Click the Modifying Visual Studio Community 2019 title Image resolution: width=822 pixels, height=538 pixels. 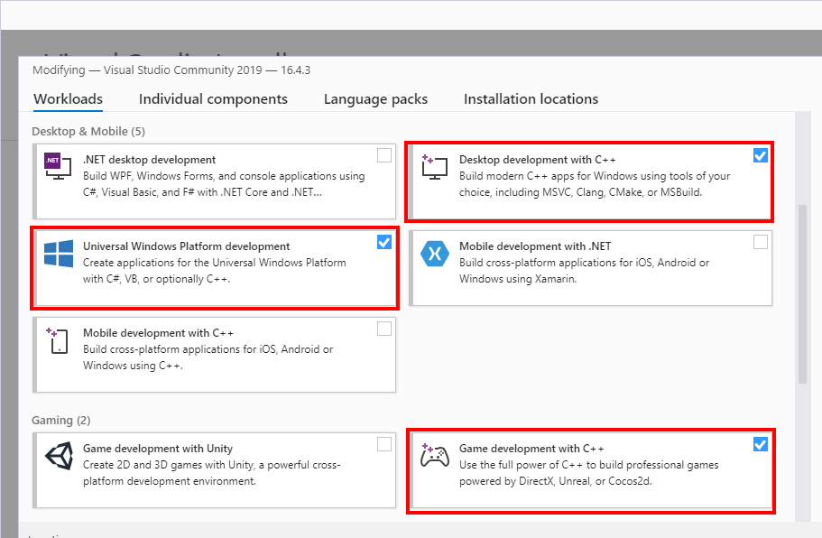[171, 70]
